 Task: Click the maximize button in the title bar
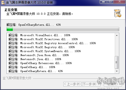click(x=110, y=2)
